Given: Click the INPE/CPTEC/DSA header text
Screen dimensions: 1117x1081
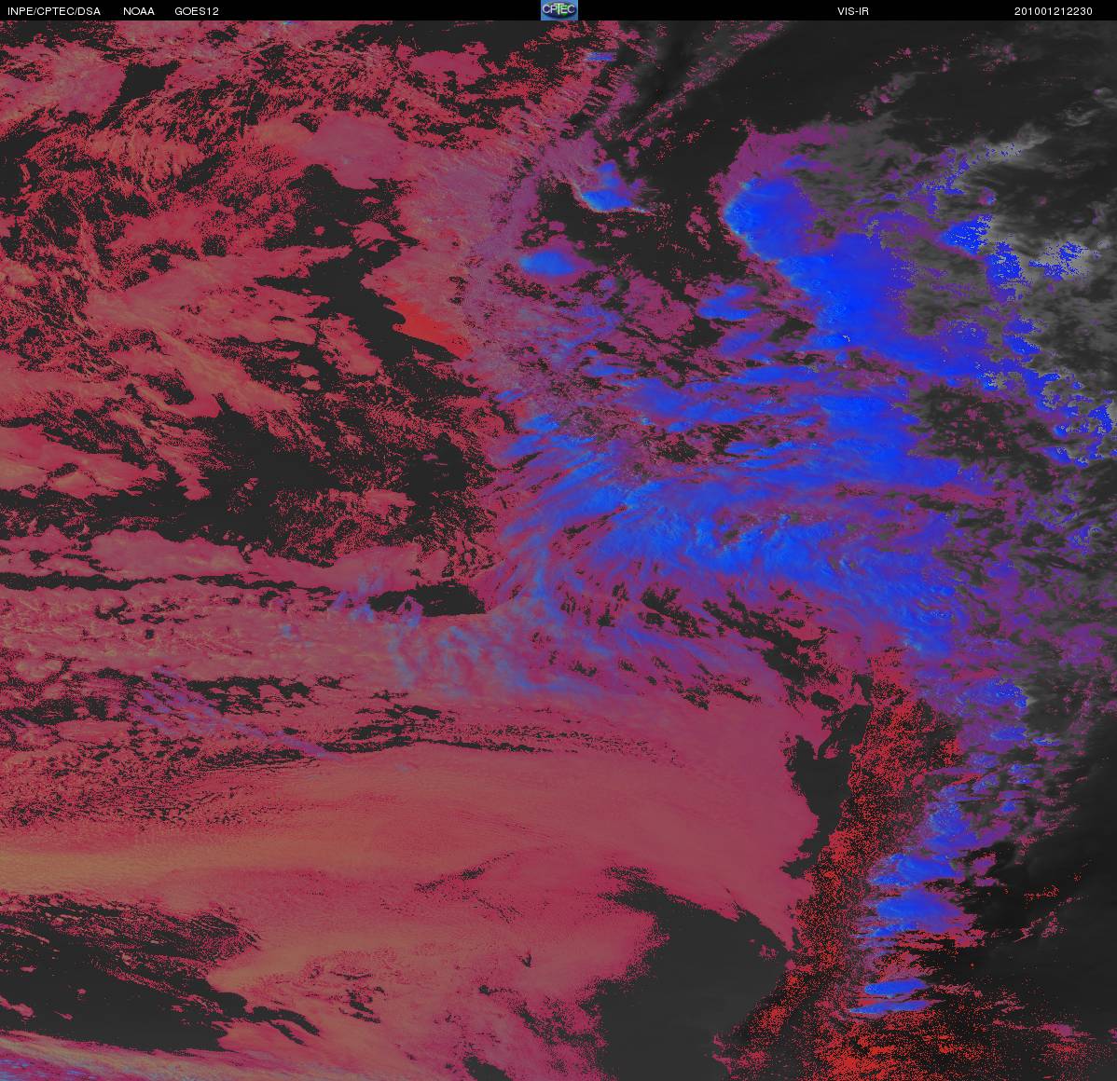Looking at the screenshot, I should [x=54, y=11].
